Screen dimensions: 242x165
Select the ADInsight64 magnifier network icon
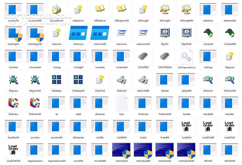(186, 9)
